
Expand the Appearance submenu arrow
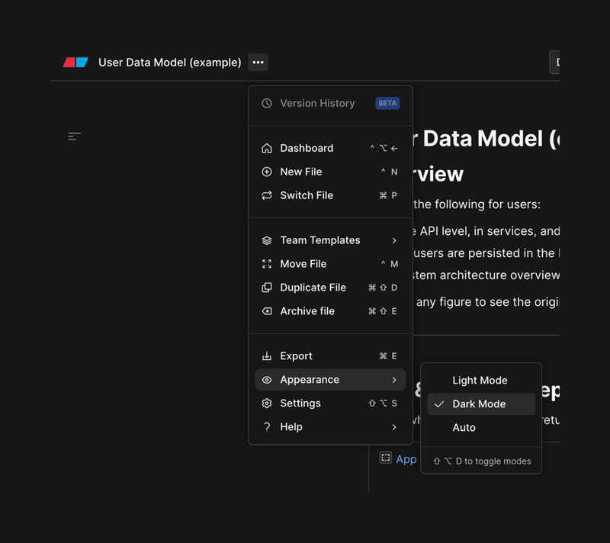[395, 379]
